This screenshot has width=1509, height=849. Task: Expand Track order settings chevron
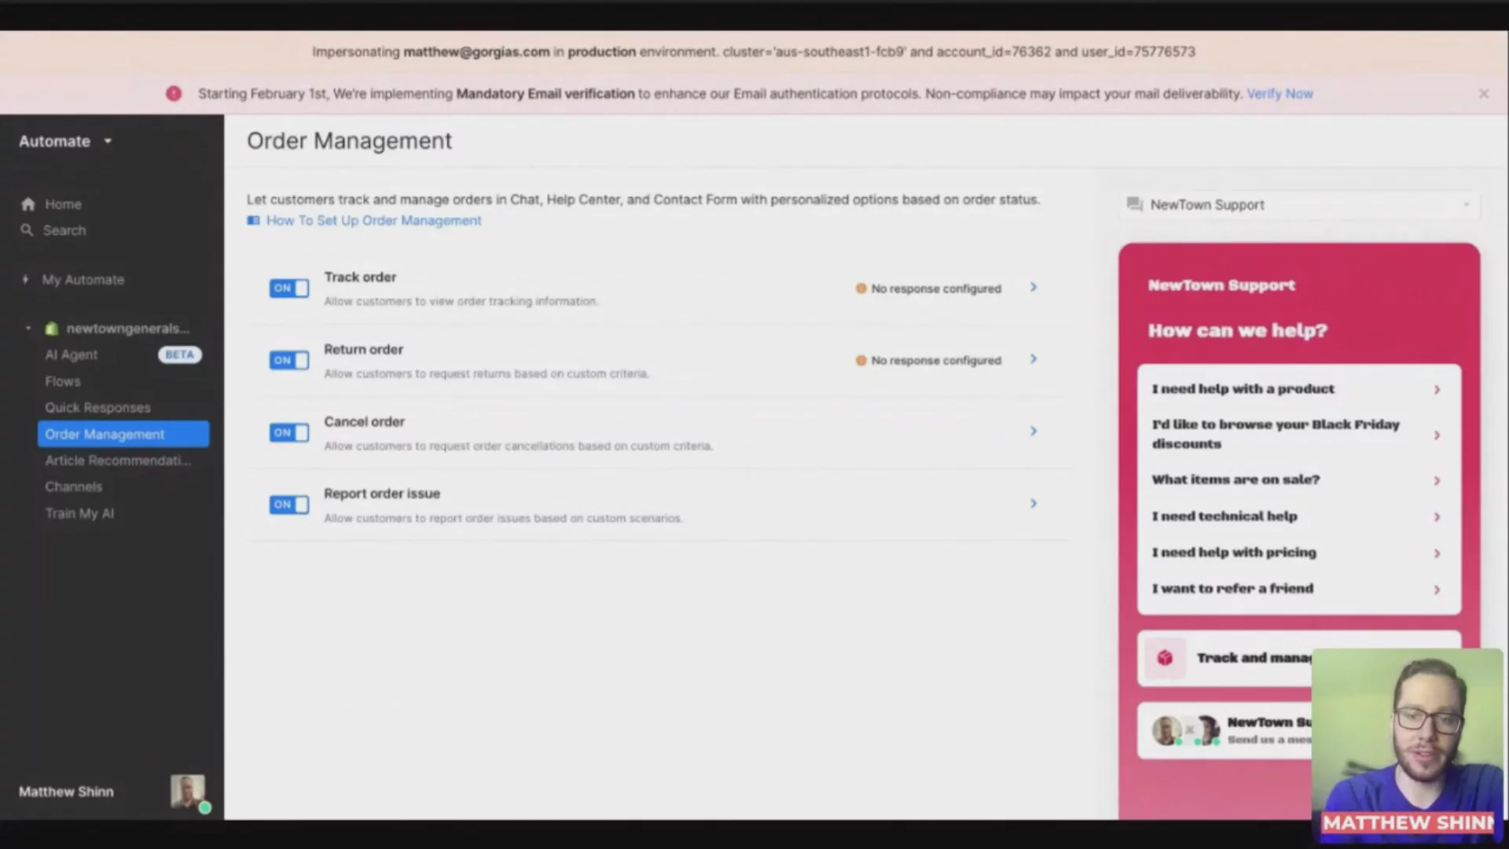pos(1034,288)
